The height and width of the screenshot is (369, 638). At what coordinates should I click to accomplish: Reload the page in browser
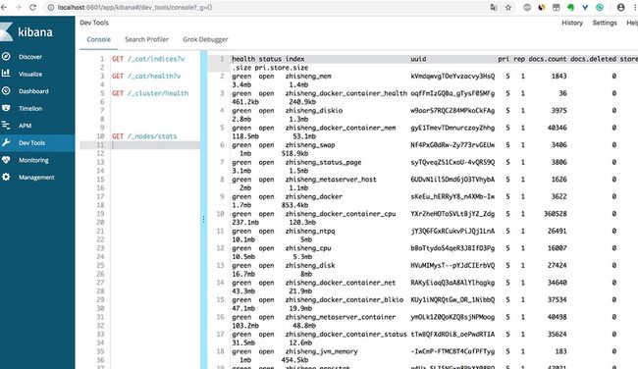(x=33, y=7)
